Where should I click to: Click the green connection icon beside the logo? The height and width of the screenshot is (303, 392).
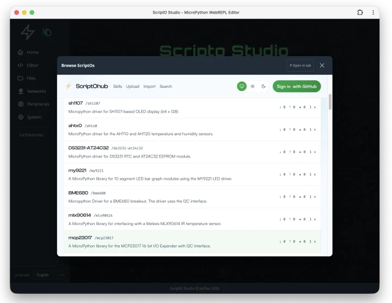point(47,32)
